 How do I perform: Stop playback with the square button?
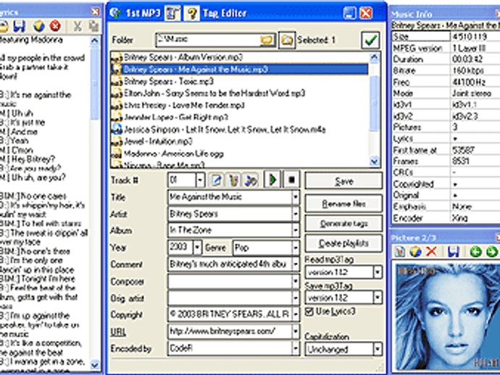(x=291, y=180)
